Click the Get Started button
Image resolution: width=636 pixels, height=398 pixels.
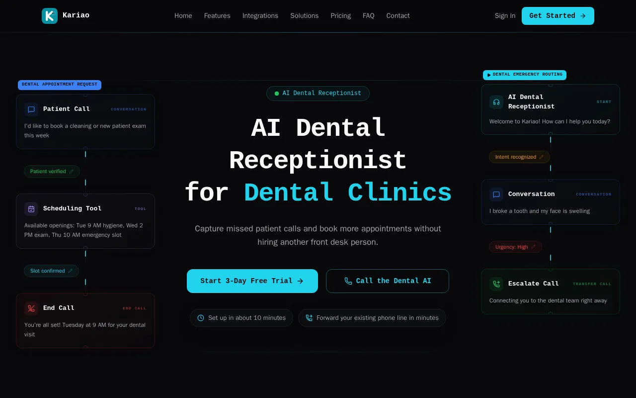(x=558, y=16)
